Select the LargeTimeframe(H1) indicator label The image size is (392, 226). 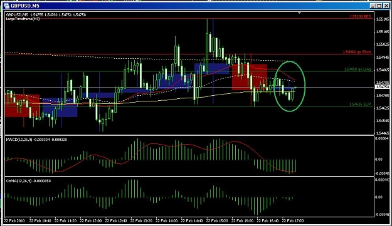coord(23,19)
